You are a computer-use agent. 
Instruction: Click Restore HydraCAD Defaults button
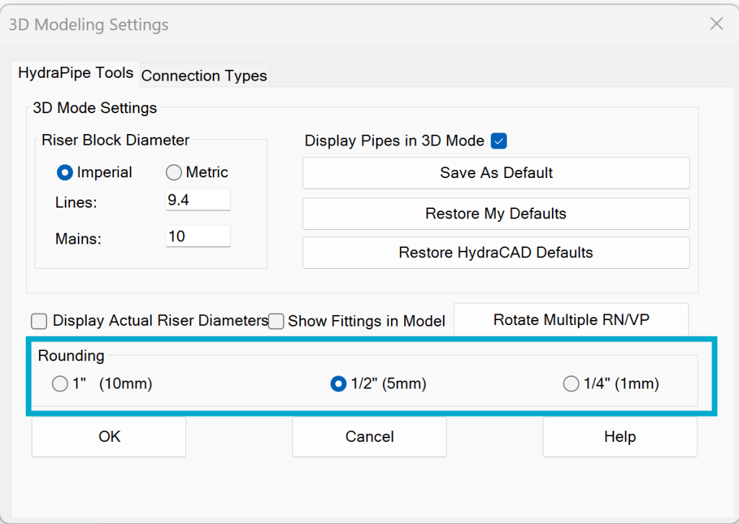click(x=496, y=253)
